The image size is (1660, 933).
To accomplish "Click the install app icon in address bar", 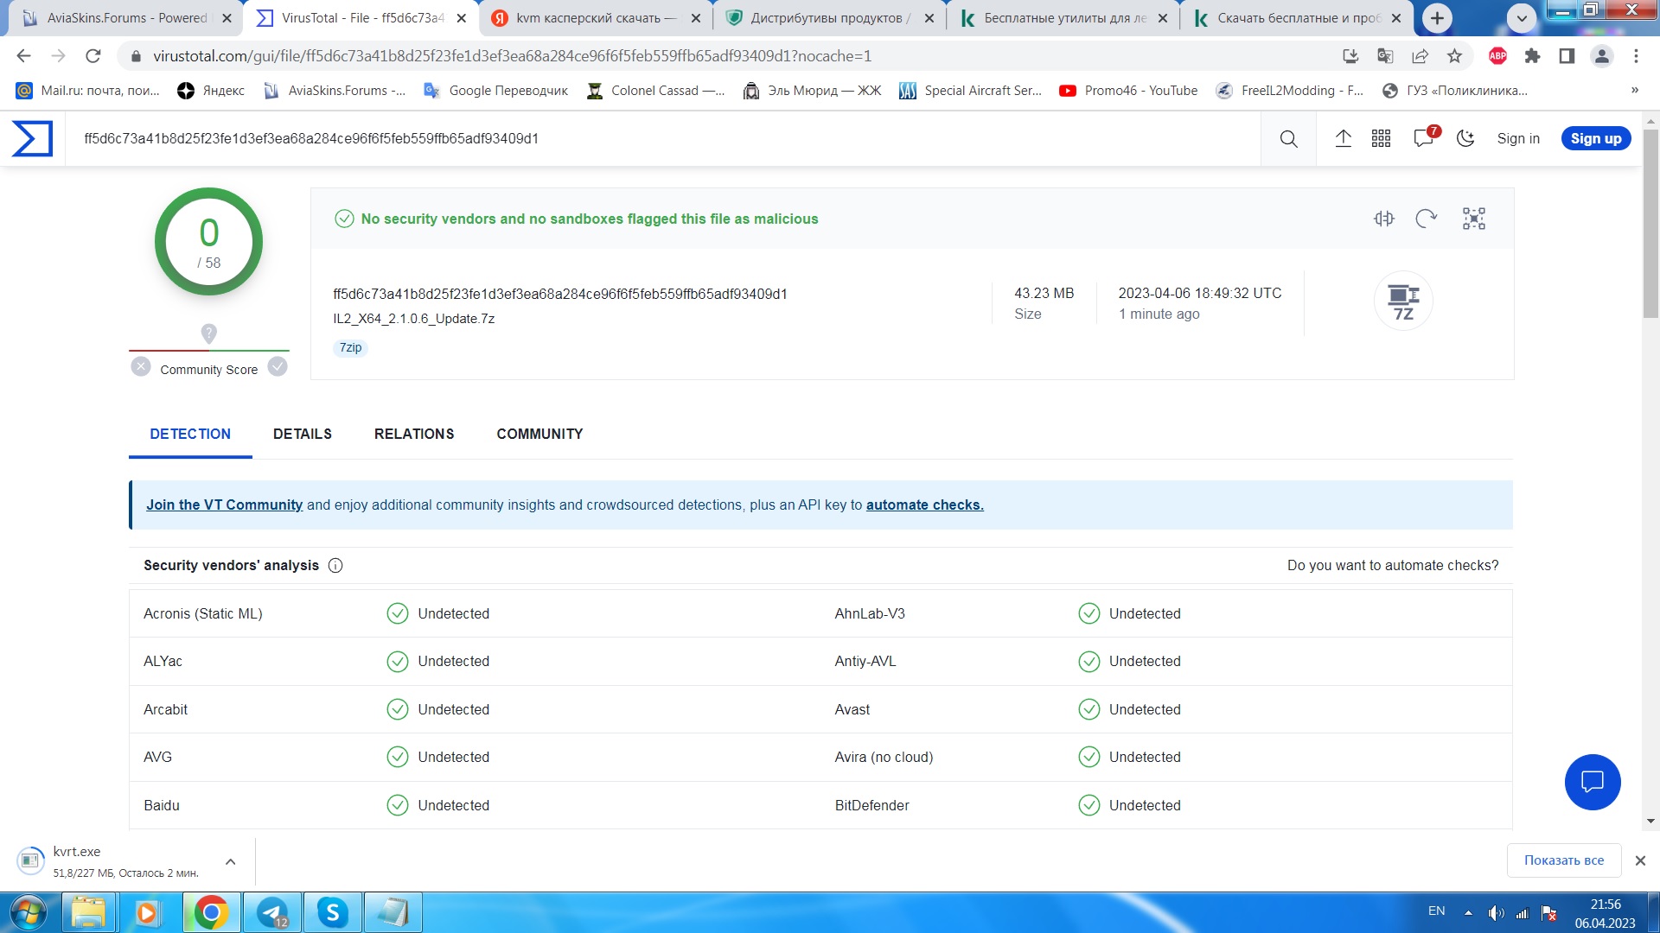I will [1350, 56].
